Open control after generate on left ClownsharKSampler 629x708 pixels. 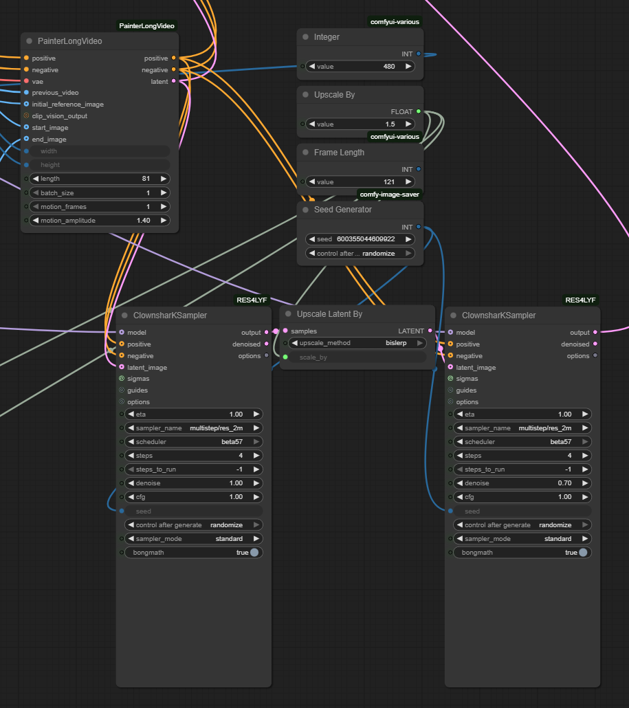click(194, 524)
